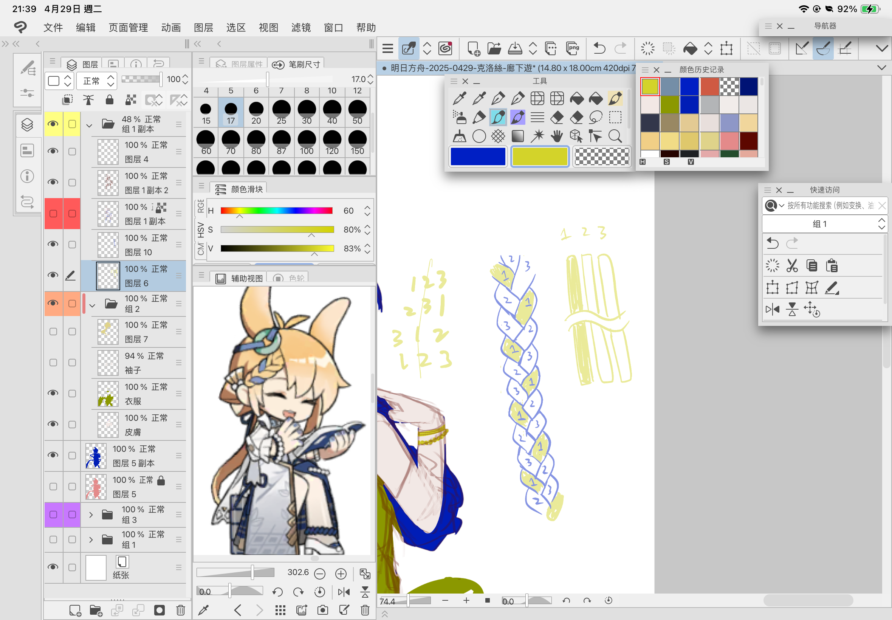Select the rectangular marquee tool in Tools palette

coord(615,117)
